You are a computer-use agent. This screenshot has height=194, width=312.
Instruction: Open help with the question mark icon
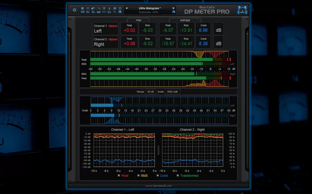point(104,8)
